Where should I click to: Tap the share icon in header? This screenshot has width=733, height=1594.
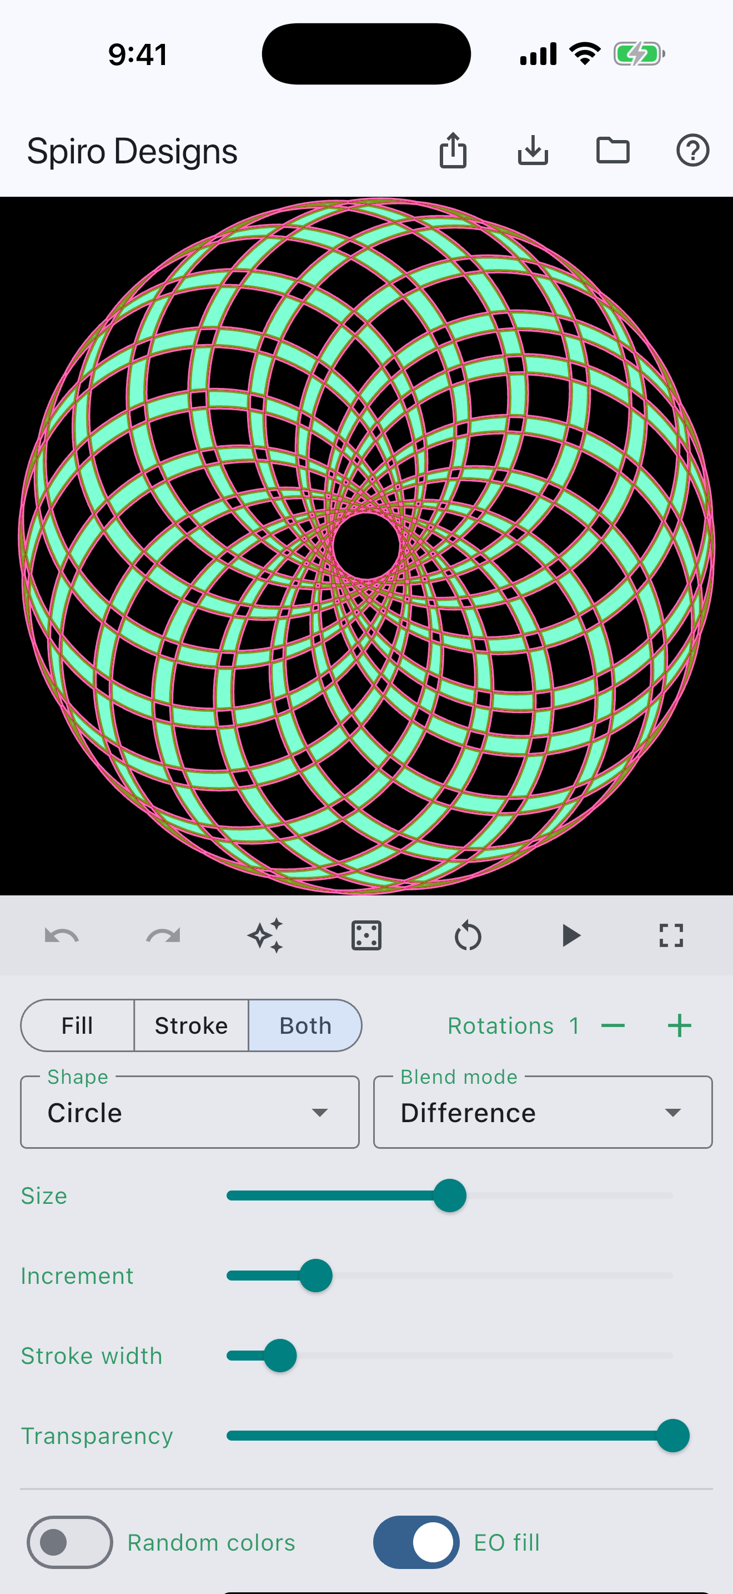[453, 151]
